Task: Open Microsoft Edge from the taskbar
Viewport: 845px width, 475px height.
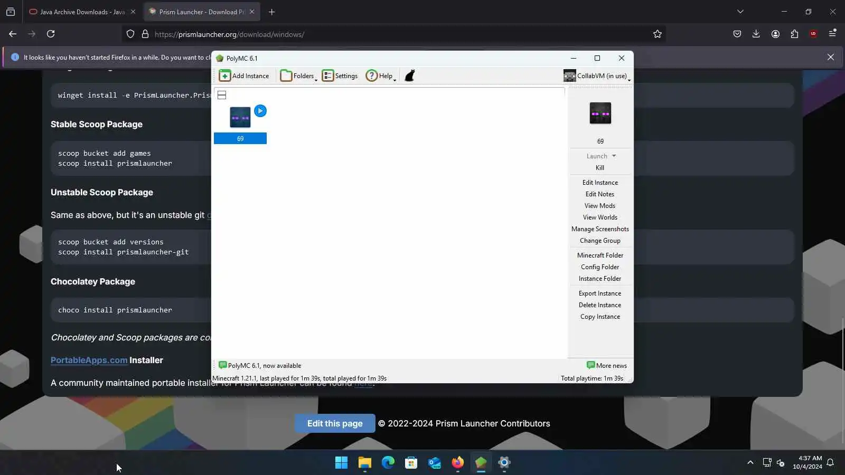Action: click(x=388, y=463)
